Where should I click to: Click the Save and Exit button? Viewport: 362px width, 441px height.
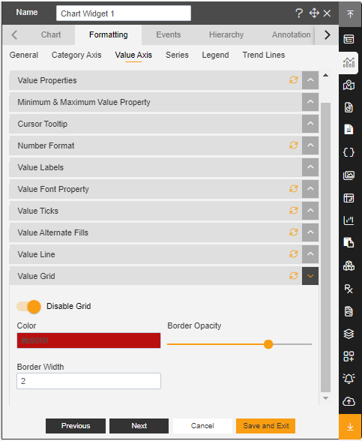(x=265, y=426)
